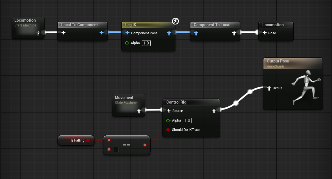Click Control Rig Source input pin
This screenshot has width=332, height=179.
point(169,111)
